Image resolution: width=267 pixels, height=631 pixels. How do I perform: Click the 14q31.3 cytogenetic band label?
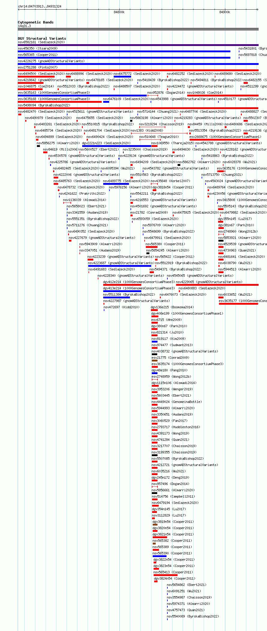tap(24, 26)
